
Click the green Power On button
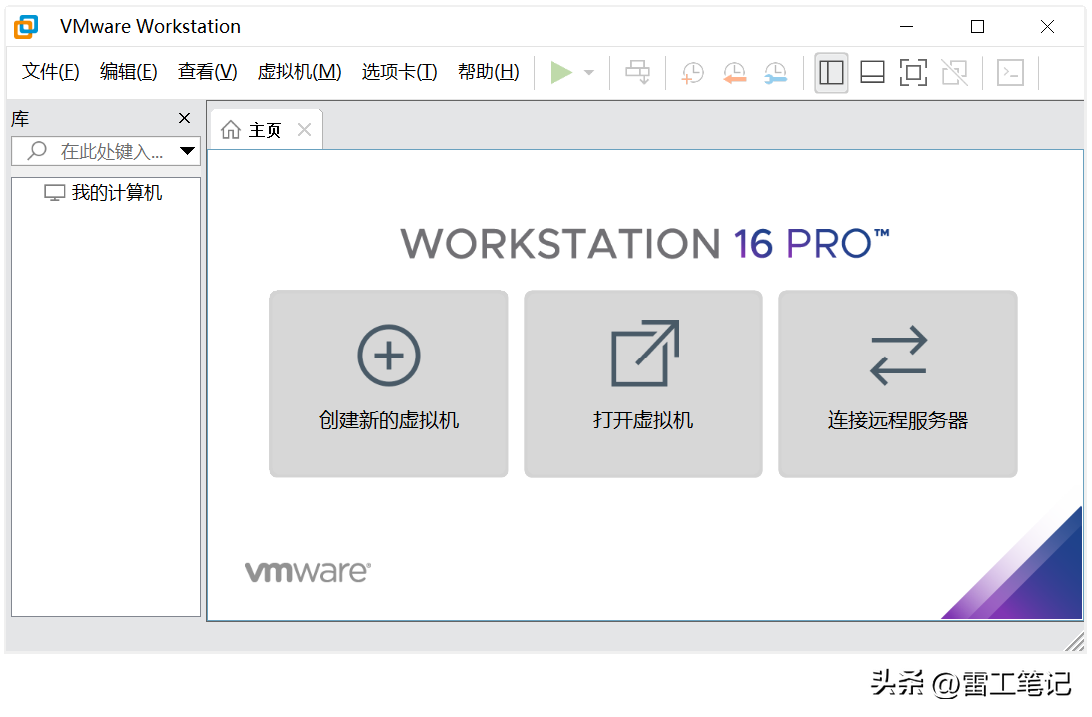pos(561,72)
